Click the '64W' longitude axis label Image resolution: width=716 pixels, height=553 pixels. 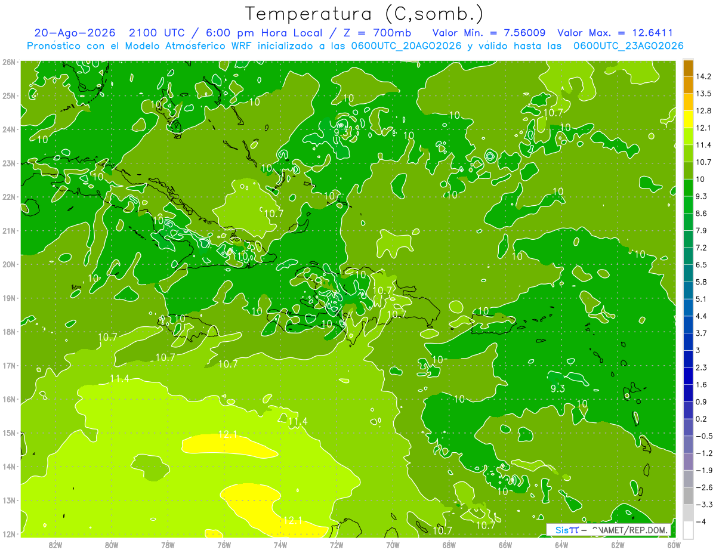[561, 545]
